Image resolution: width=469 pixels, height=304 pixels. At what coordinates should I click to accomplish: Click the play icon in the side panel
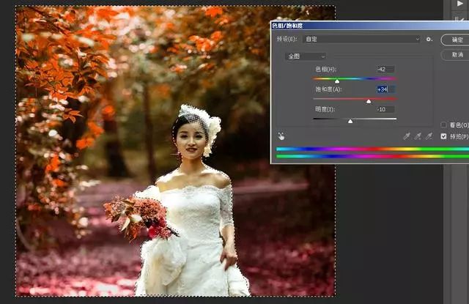(460, 4)
